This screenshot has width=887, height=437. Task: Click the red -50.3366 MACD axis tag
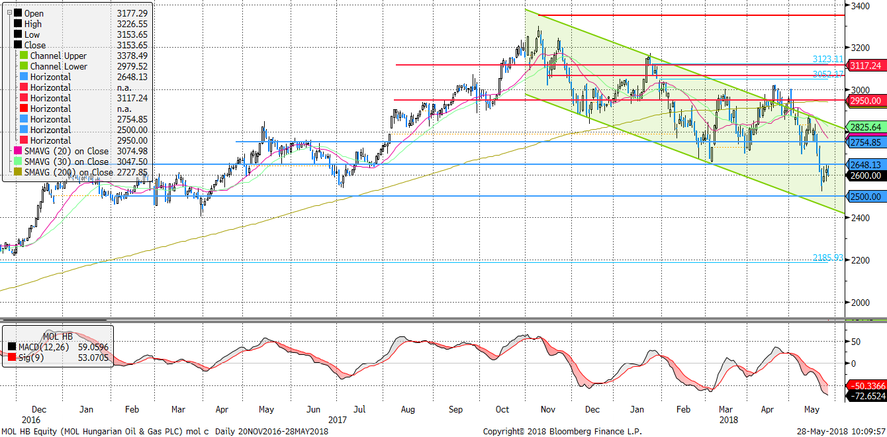[866, 385]
